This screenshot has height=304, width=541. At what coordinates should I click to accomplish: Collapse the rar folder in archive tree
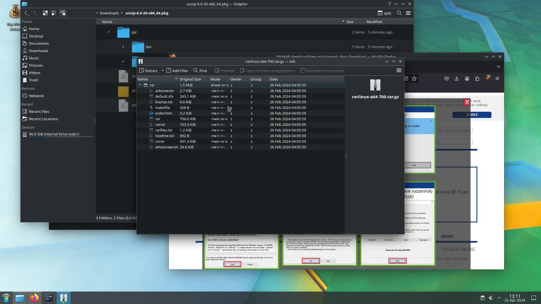(x=140, y=85)
